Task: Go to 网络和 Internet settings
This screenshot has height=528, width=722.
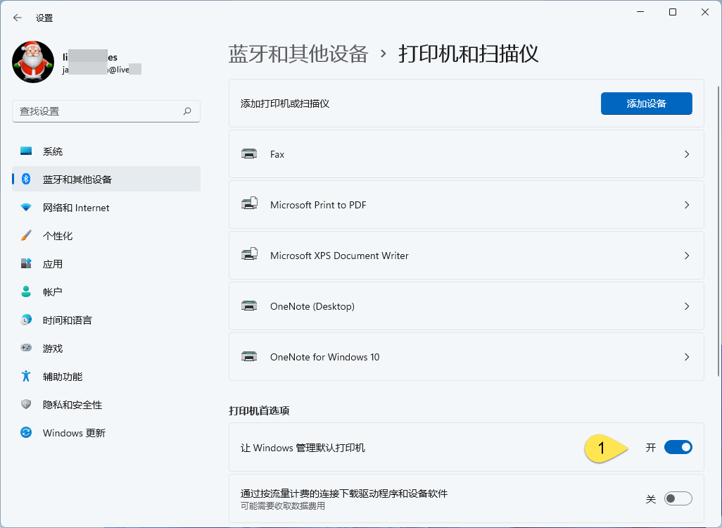Action: tap(106, 208)
